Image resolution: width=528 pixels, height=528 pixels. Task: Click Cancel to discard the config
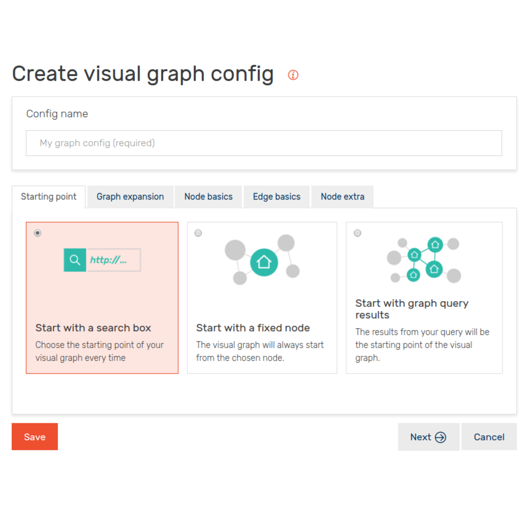(x=489, y=437)
